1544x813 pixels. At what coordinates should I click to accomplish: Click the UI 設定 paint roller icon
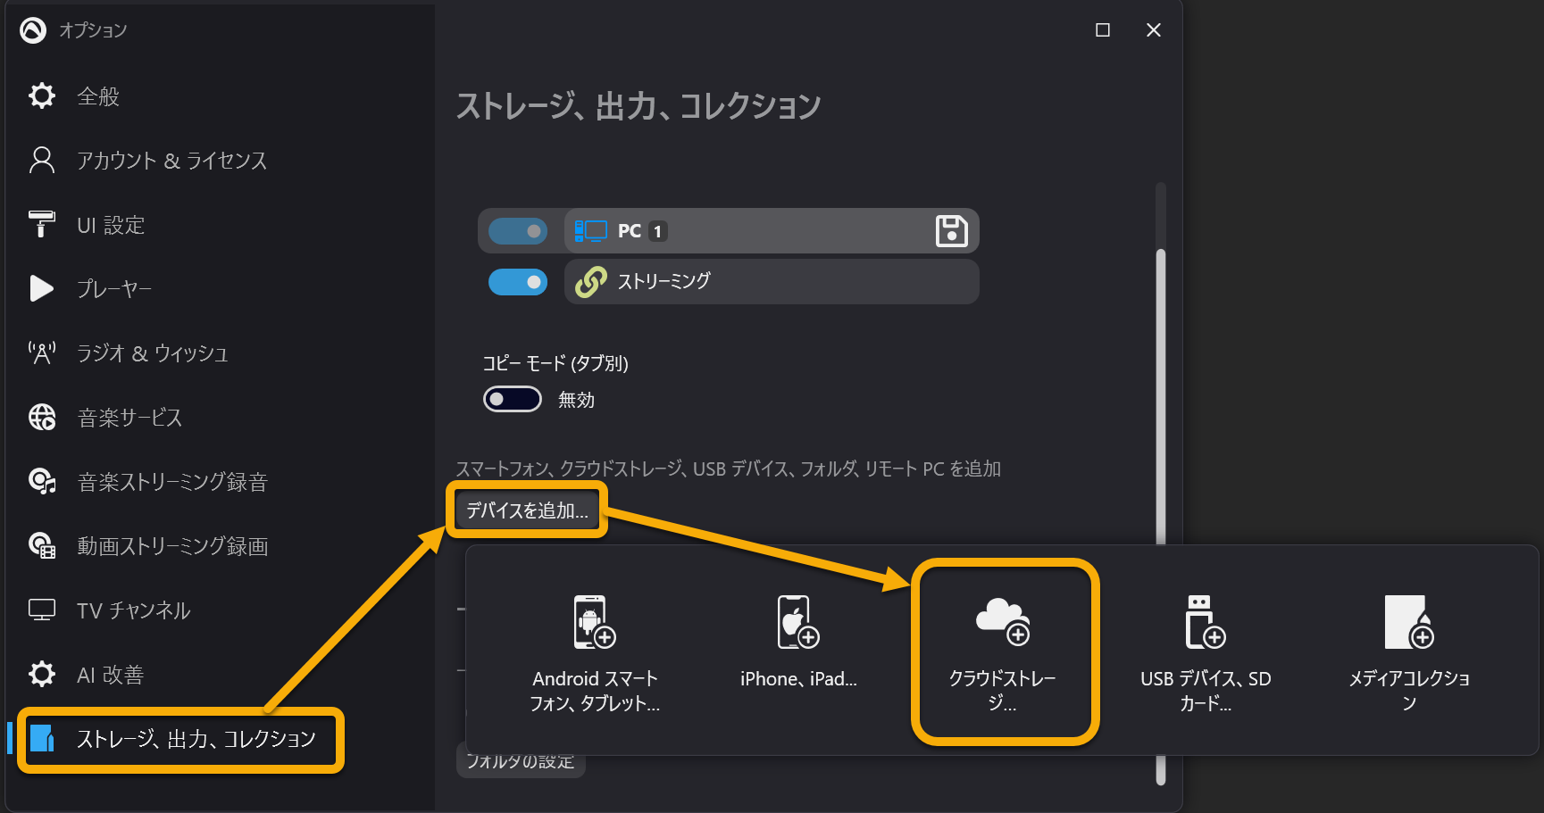tap(42, 224)
